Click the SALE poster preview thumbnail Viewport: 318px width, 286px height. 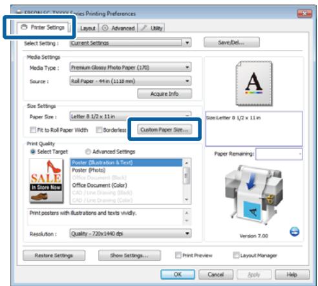pos(47,181)
